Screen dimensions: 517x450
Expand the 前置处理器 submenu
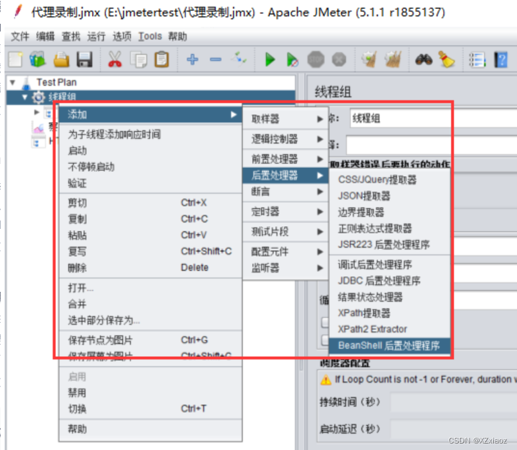(286, 159)
